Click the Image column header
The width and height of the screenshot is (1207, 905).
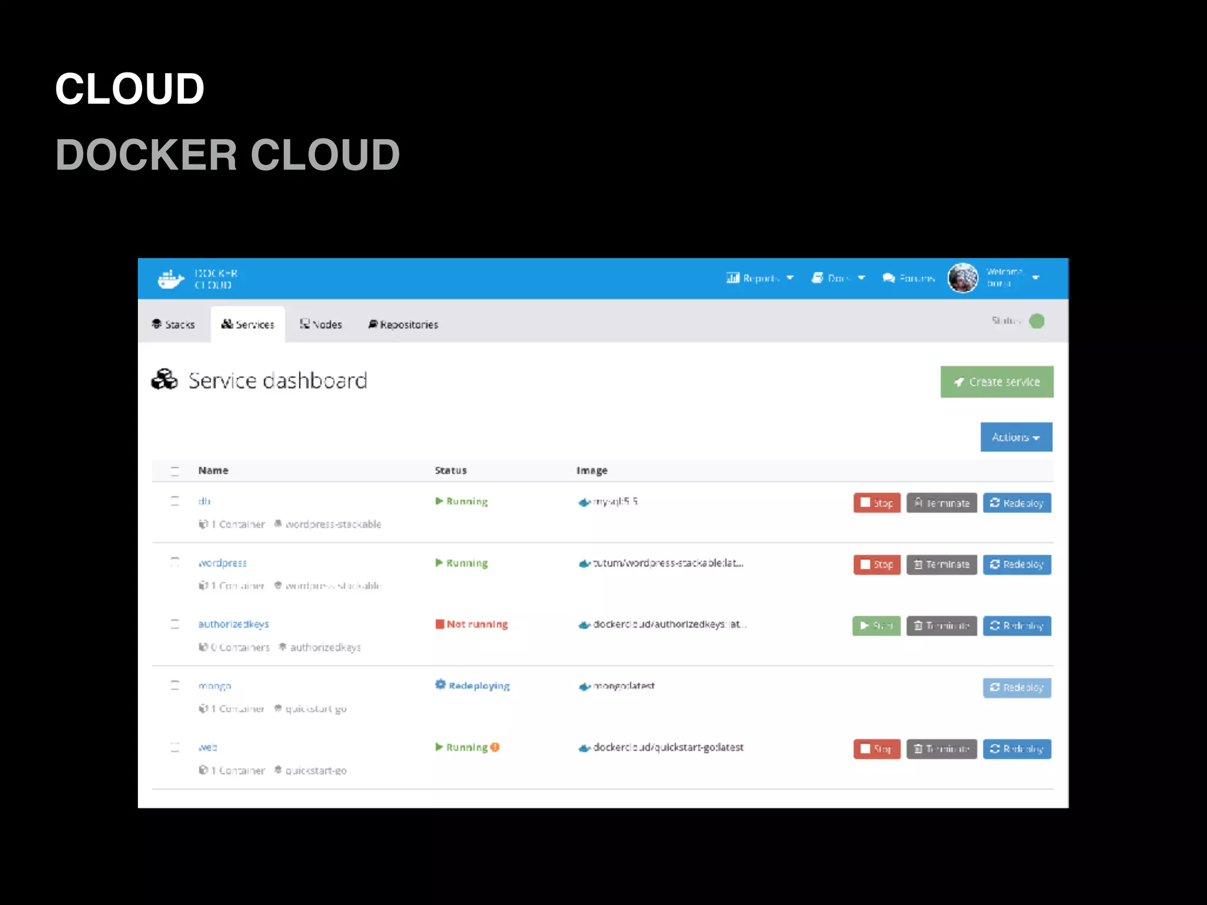tap(592, 470)
